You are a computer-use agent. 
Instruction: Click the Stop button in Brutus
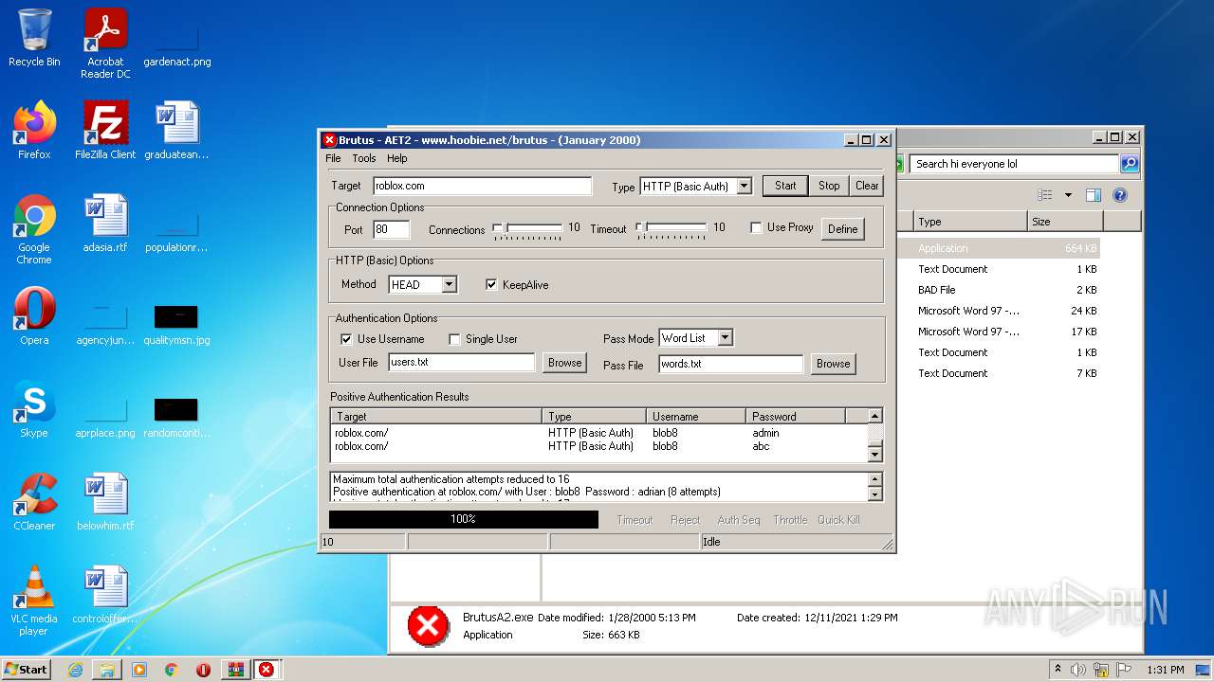tap(829, 186)
